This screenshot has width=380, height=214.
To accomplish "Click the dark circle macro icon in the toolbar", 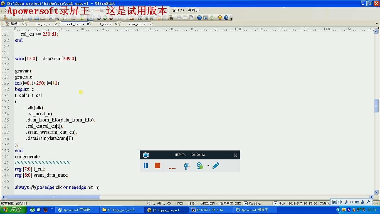I will [x=99, y=18].
